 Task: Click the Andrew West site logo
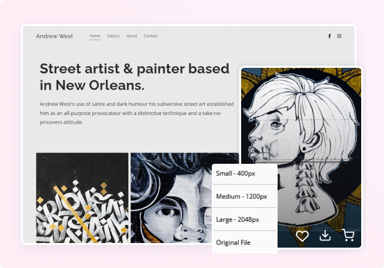54,36
